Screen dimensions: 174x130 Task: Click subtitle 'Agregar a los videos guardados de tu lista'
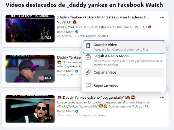pyautogui.click(x=121, y=50)
